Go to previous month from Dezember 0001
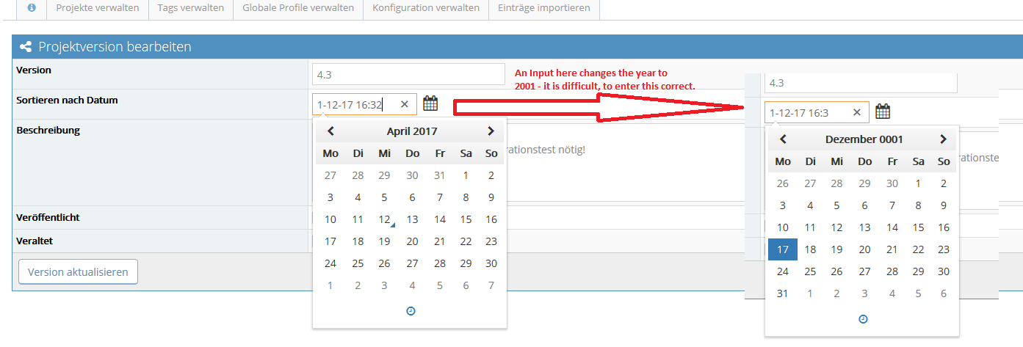The image size is (1023, 347). [784, 139]
